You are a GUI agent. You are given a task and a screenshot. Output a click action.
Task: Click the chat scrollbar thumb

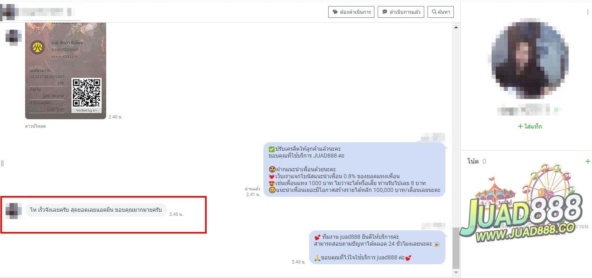pyautogui.click(x=456, y=248)
